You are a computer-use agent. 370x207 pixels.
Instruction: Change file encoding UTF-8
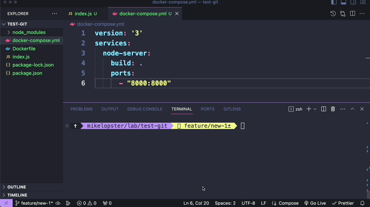click(248, 203)
